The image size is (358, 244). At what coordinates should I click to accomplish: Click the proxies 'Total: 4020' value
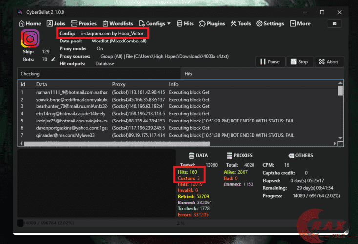click(x=249, y=165)
